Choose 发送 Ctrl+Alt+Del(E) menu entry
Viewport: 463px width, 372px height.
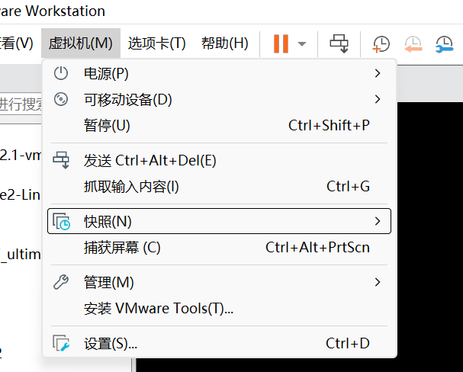pos(219,161)
